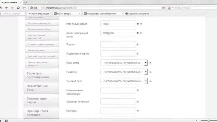
Task: Open the Редактор dropdown
Action: [x=124, y=72]
